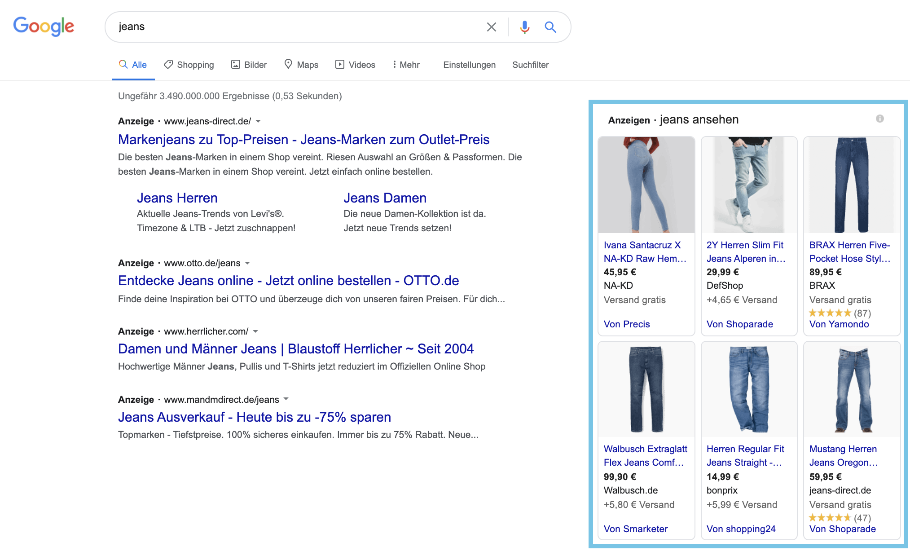
Task: Expand the arrow next to www.jeans-direct.de/
Action: coord(258,121)
